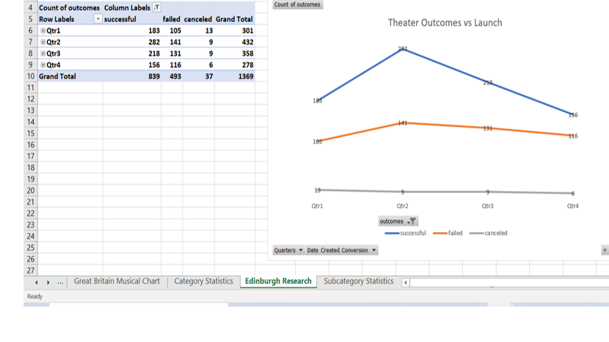
Task: Select the successful column header cell
Action: (132, 19)
